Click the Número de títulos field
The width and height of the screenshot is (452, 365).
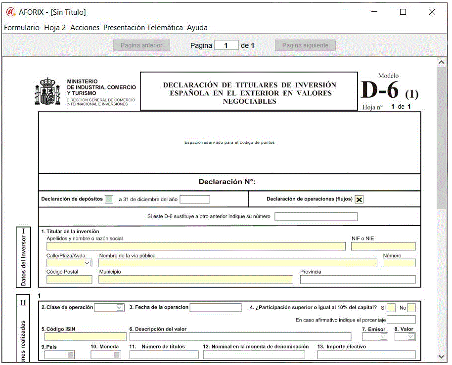(x=164, y=355)
